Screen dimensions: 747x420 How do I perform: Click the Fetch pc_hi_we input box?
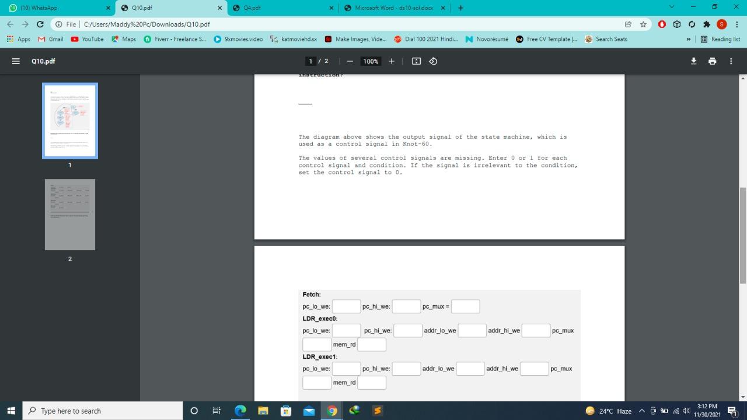pyautogui.click(x=406, y=306)
